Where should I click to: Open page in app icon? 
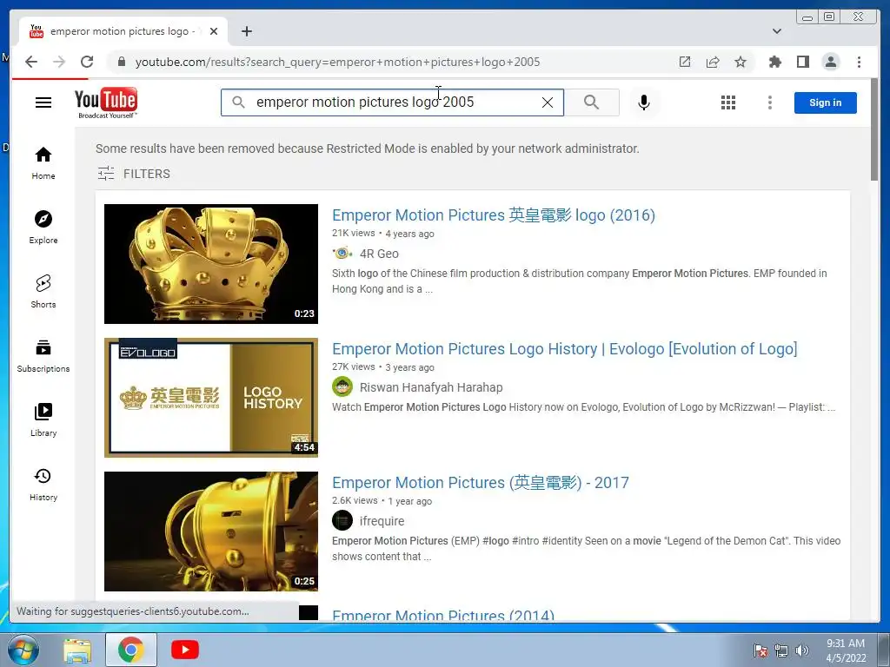coord(685,62)
